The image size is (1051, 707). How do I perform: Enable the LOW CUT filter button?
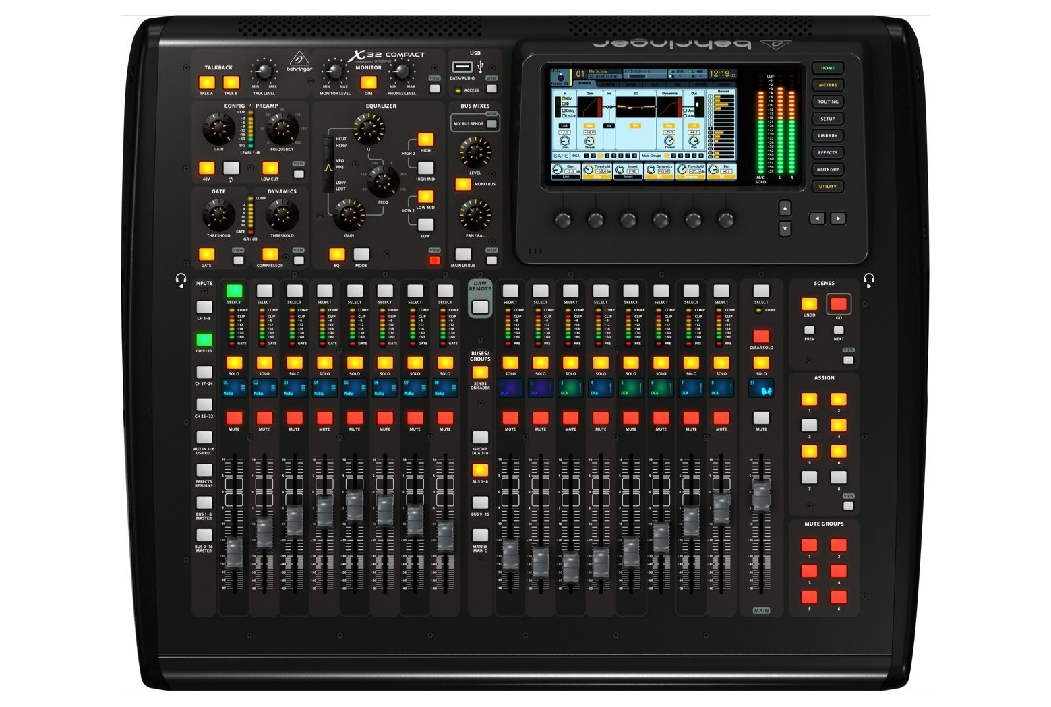(x=270, y=168)
